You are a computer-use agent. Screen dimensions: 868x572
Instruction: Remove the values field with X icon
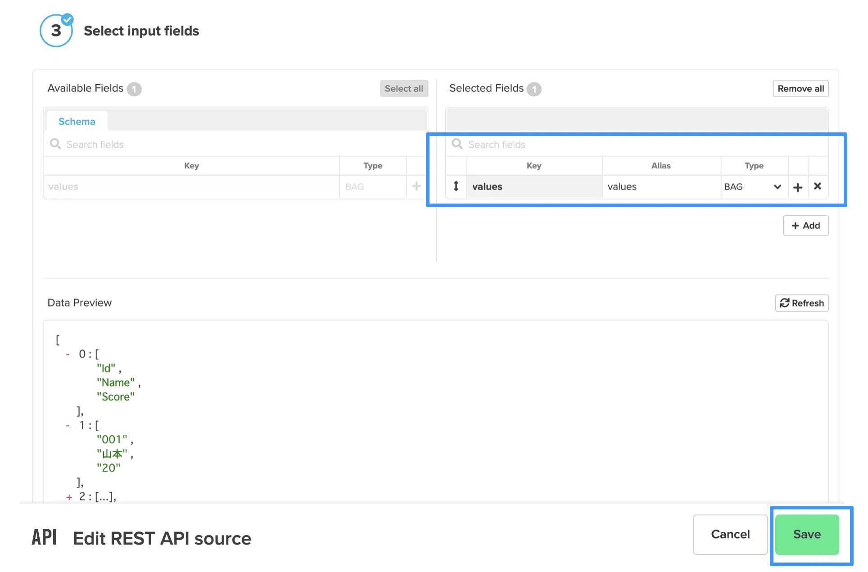(x=818, y=186)
